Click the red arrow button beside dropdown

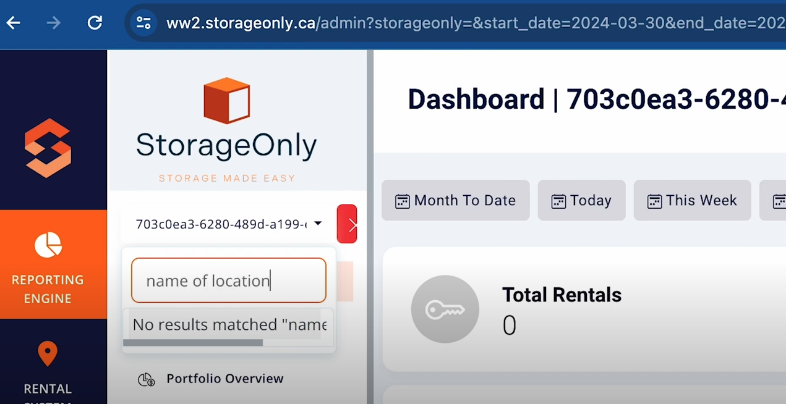tap(347, 224)
